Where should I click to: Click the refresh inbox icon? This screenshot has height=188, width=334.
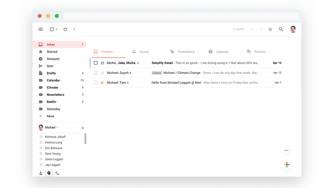click(x=65, y=29)
